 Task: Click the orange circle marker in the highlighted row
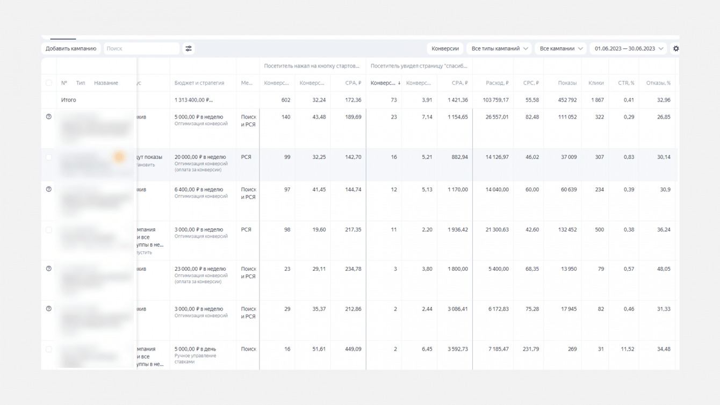[x=119, y=157]
